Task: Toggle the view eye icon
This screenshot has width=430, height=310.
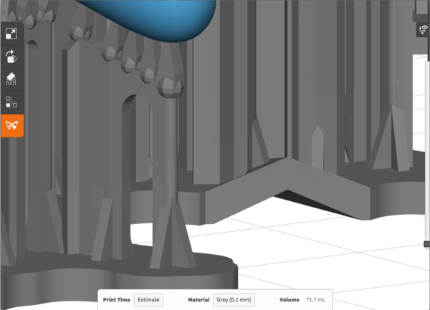Action: 424,29
